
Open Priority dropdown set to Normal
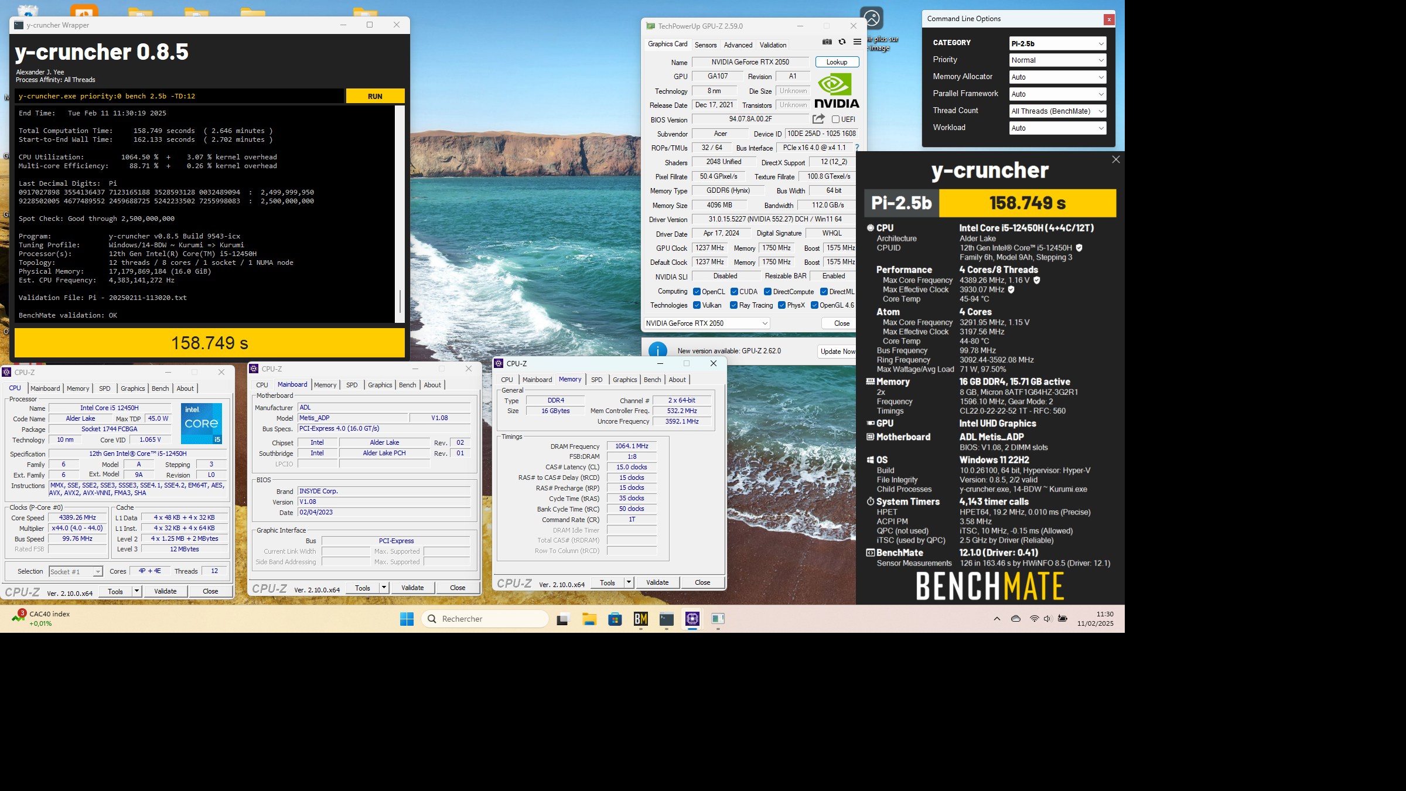pyautogui.click(x=1057, y=60)
